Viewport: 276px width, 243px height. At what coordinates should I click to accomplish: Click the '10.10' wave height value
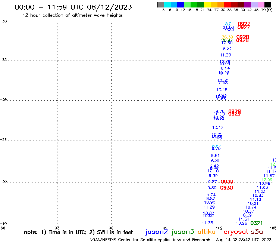click(x=213, y=171)
